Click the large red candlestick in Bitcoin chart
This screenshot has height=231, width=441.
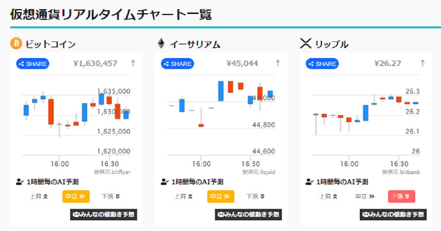point(51,112)
